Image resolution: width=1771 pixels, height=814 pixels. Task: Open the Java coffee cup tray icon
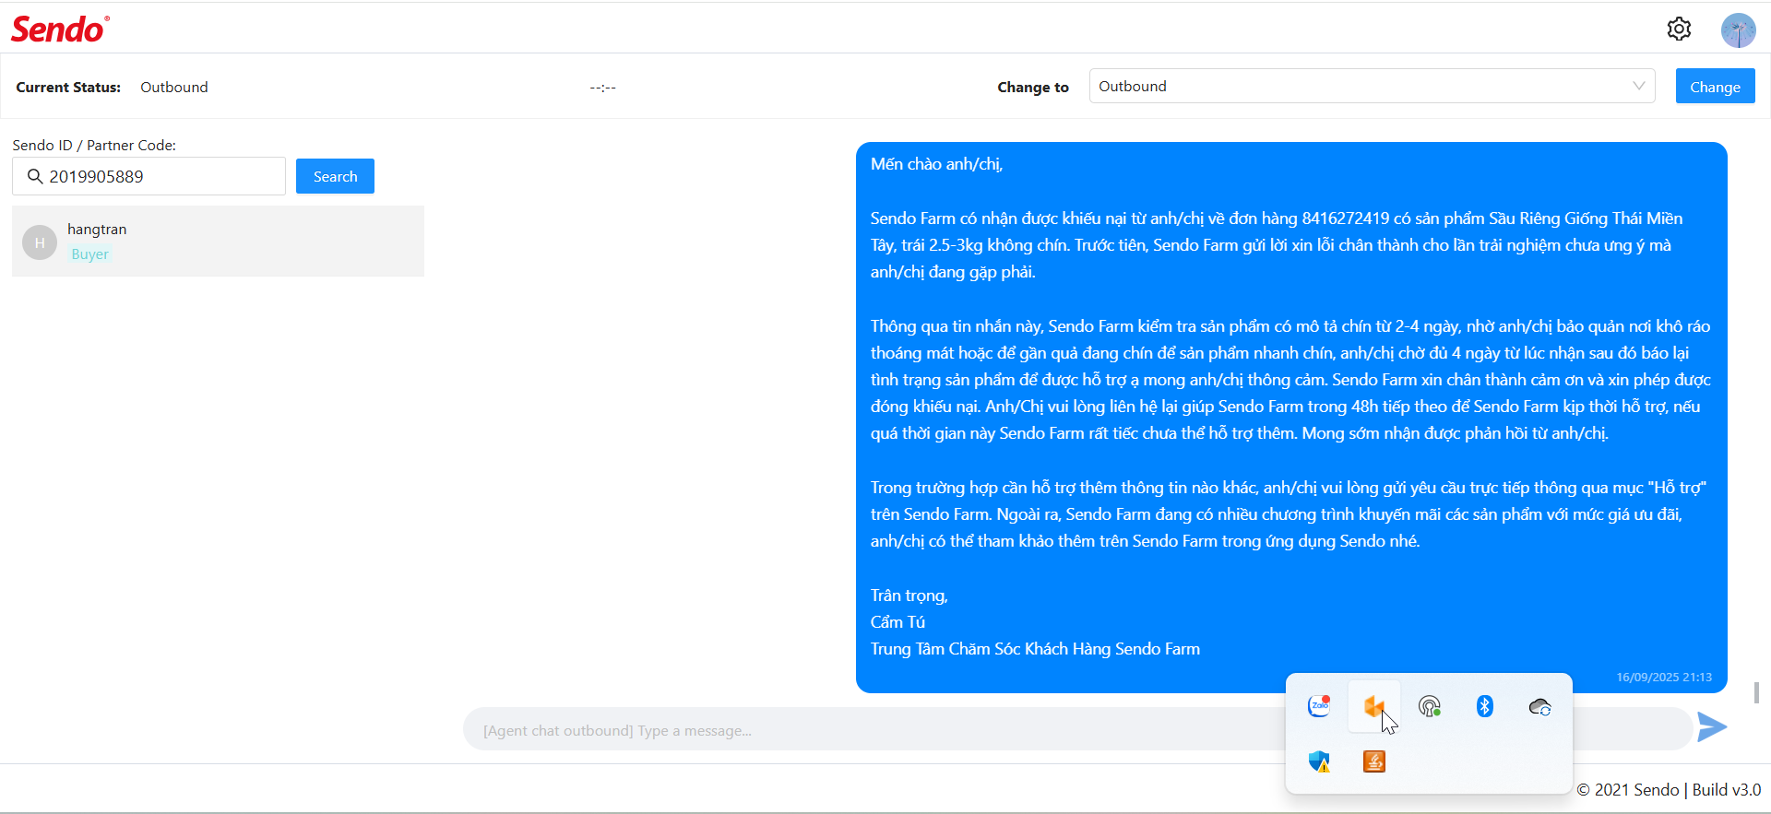[1374, 761]
